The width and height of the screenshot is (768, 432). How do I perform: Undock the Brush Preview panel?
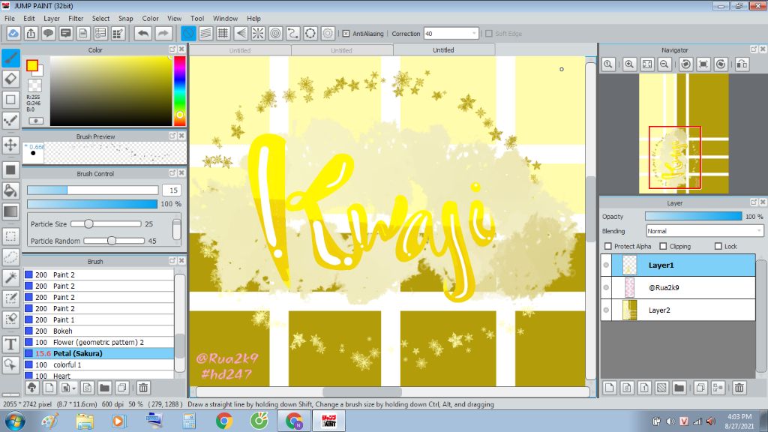(172, 136)
